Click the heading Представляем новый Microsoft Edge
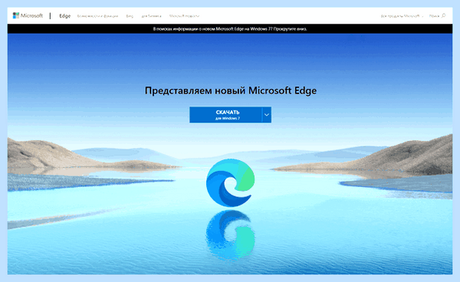The width and height of the screenshot is (460, 282). click(x=231, y=90)
